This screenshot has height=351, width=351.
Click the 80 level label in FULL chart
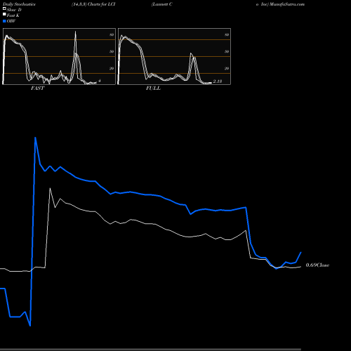point(227,34)
